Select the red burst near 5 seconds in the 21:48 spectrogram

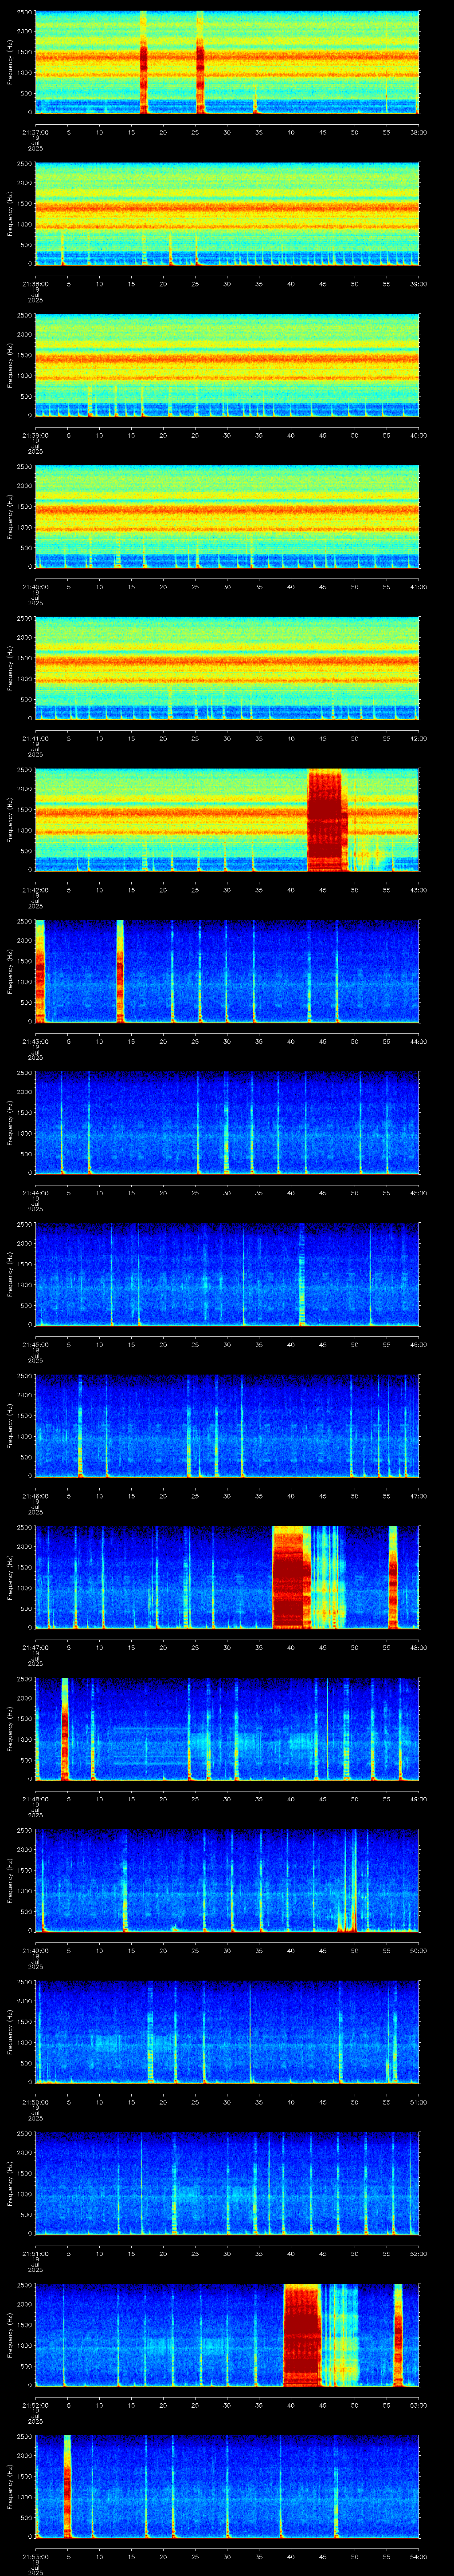pos(65,1728)
